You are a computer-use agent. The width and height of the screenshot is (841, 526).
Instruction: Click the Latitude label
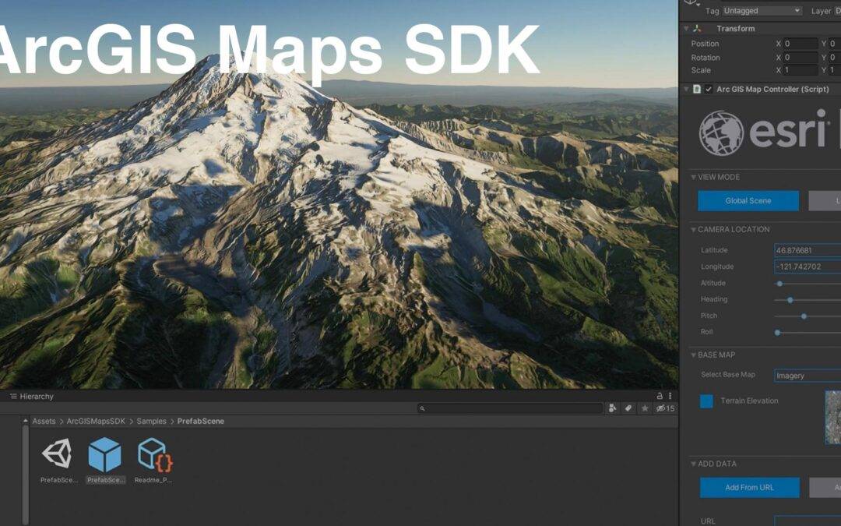[714, 250]
